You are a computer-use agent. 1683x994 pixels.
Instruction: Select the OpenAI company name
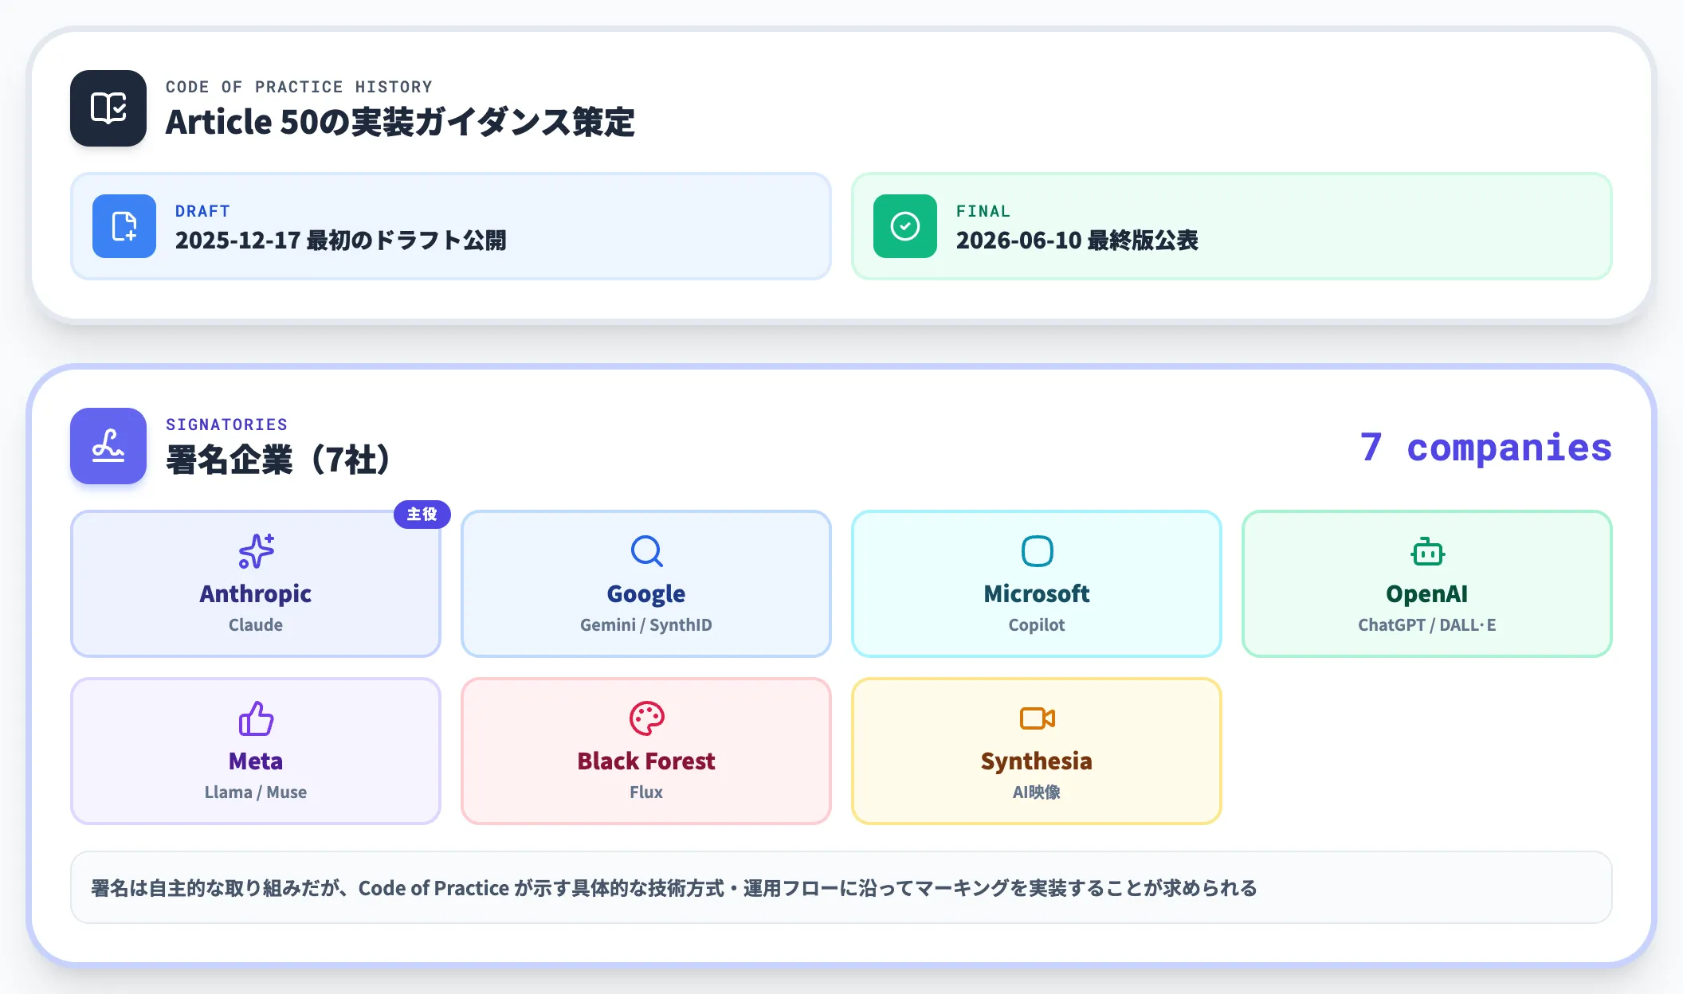click(x=1427, y=594)
